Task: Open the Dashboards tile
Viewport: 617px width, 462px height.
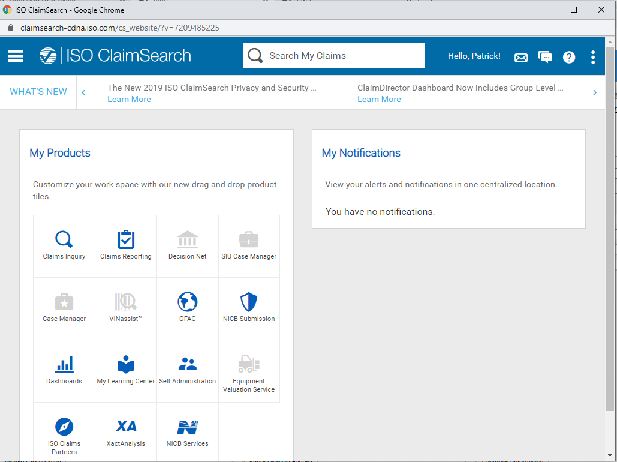Action: click(x=64, y=371)
